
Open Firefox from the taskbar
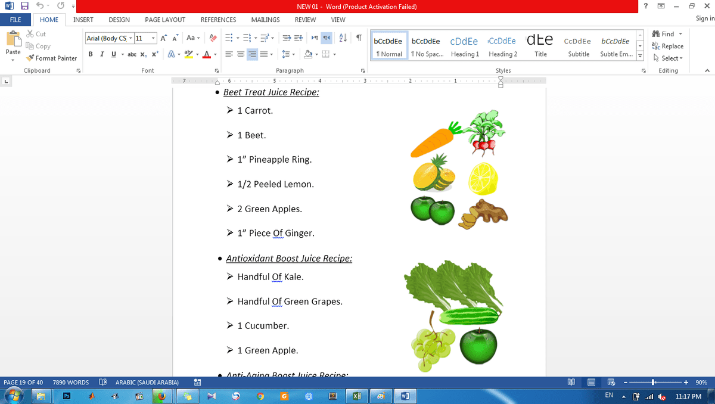point(161,396)
